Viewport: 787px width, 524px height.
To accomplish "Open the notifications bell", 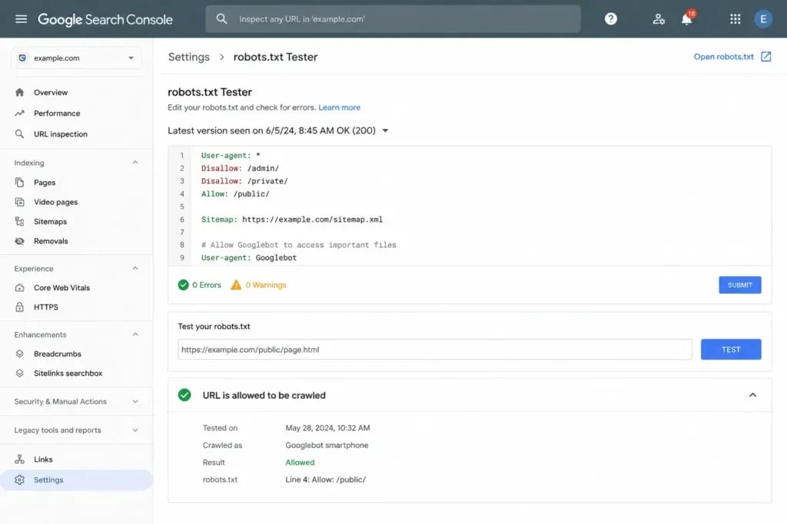I will click(x=686, y=19).
